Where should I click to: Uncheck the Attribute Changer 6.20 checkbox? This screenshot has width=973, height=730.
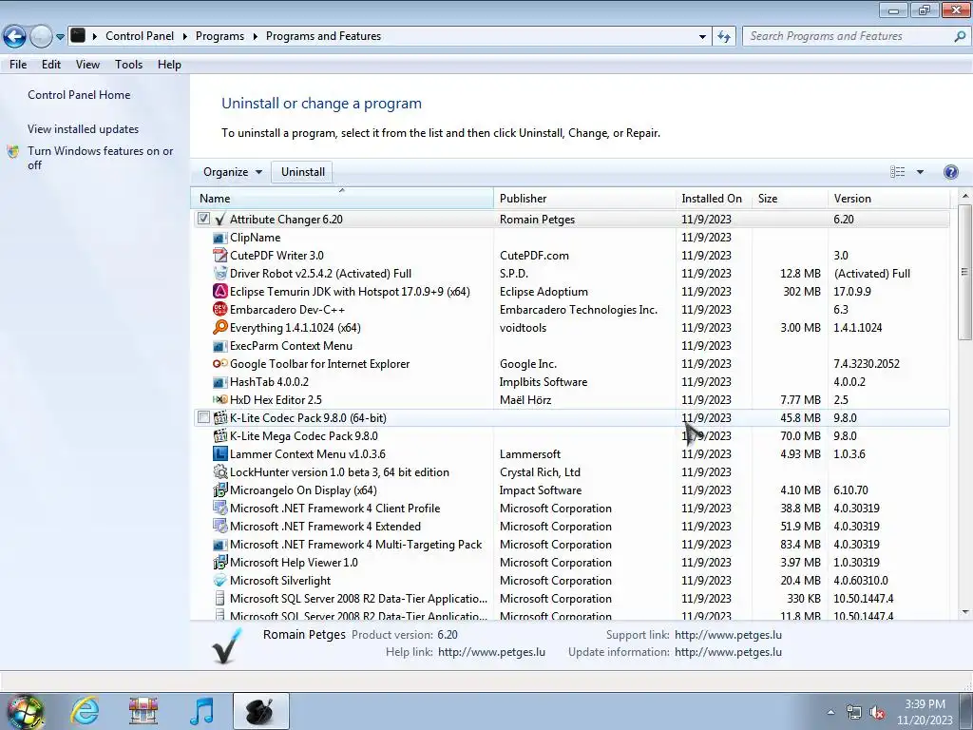pos(203,219)
